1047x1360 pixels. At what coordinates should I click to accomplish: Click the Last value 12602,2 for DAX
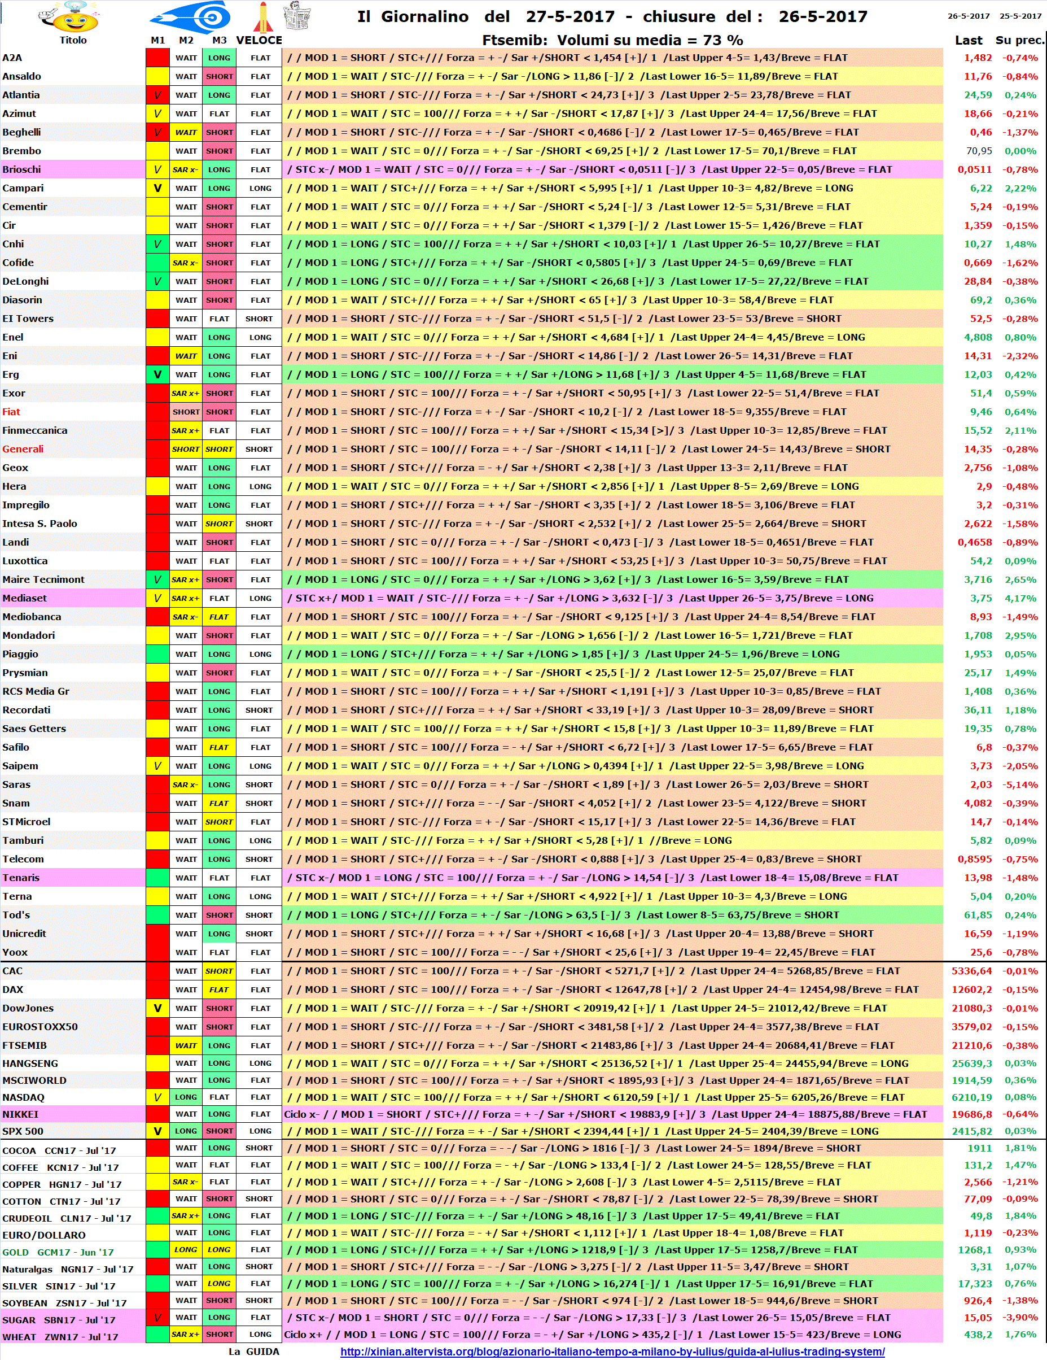[x=972, y=990]
